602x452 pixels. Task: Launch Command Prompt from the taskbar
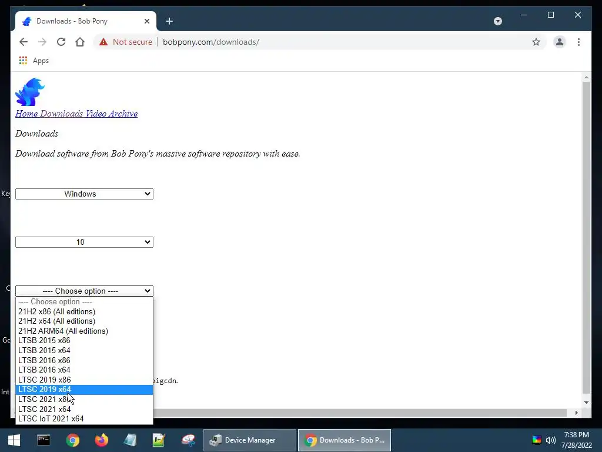click(x=44, y=440)
